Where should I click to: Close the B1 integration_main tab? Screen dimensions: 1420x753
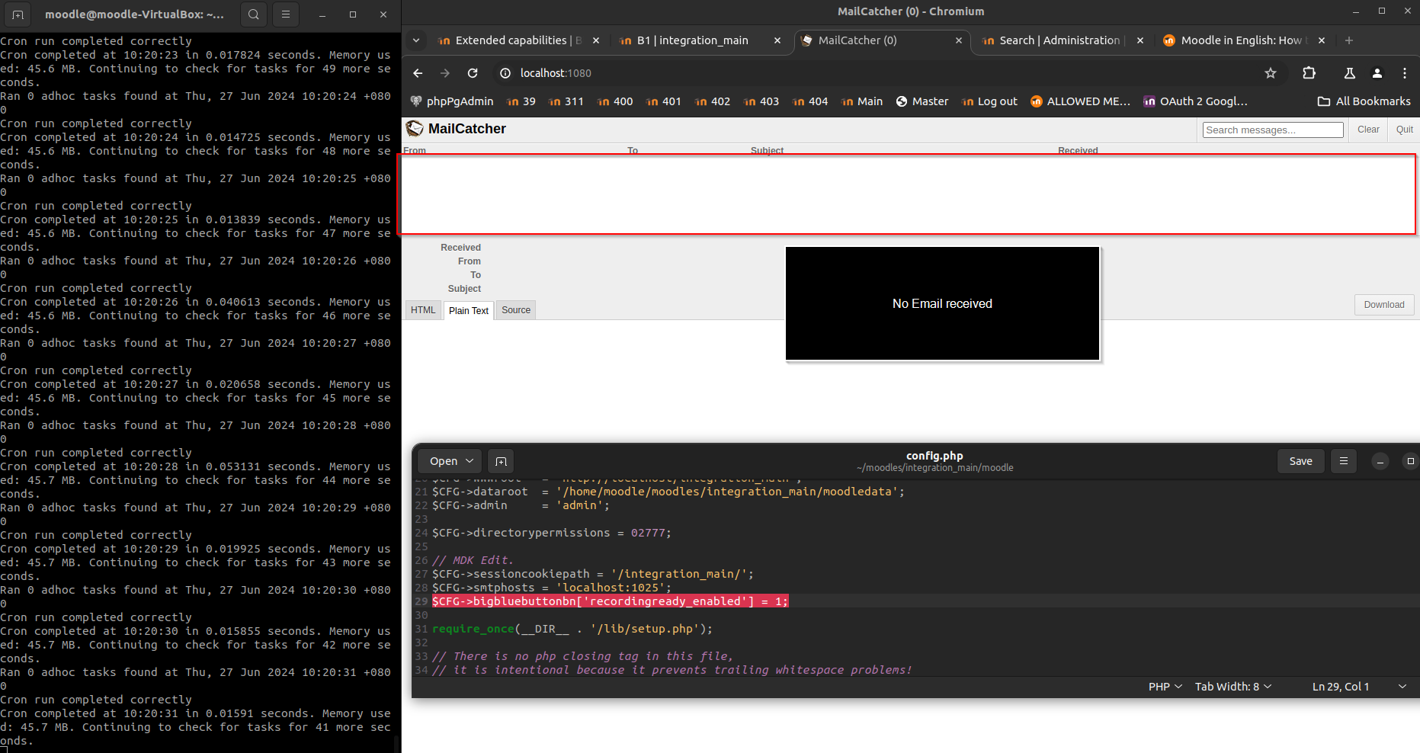(777, 40)
